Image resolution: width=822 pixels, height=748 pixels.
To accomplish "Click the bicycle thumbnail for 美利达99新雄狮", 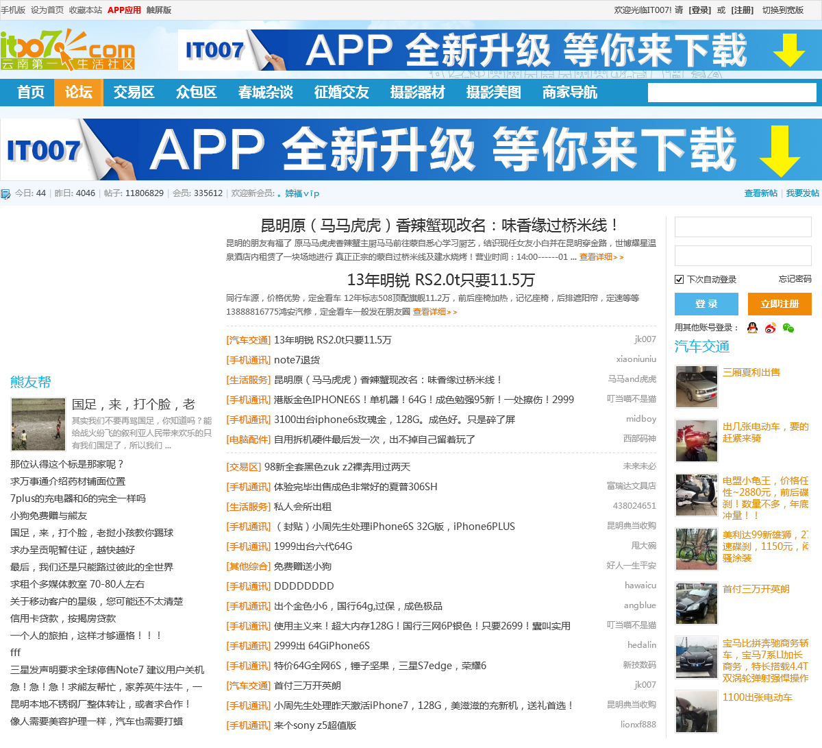I will tap(696, 549).
